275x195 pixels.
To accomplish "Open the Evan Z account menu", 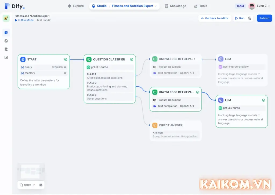I will (x=259, y=6).
